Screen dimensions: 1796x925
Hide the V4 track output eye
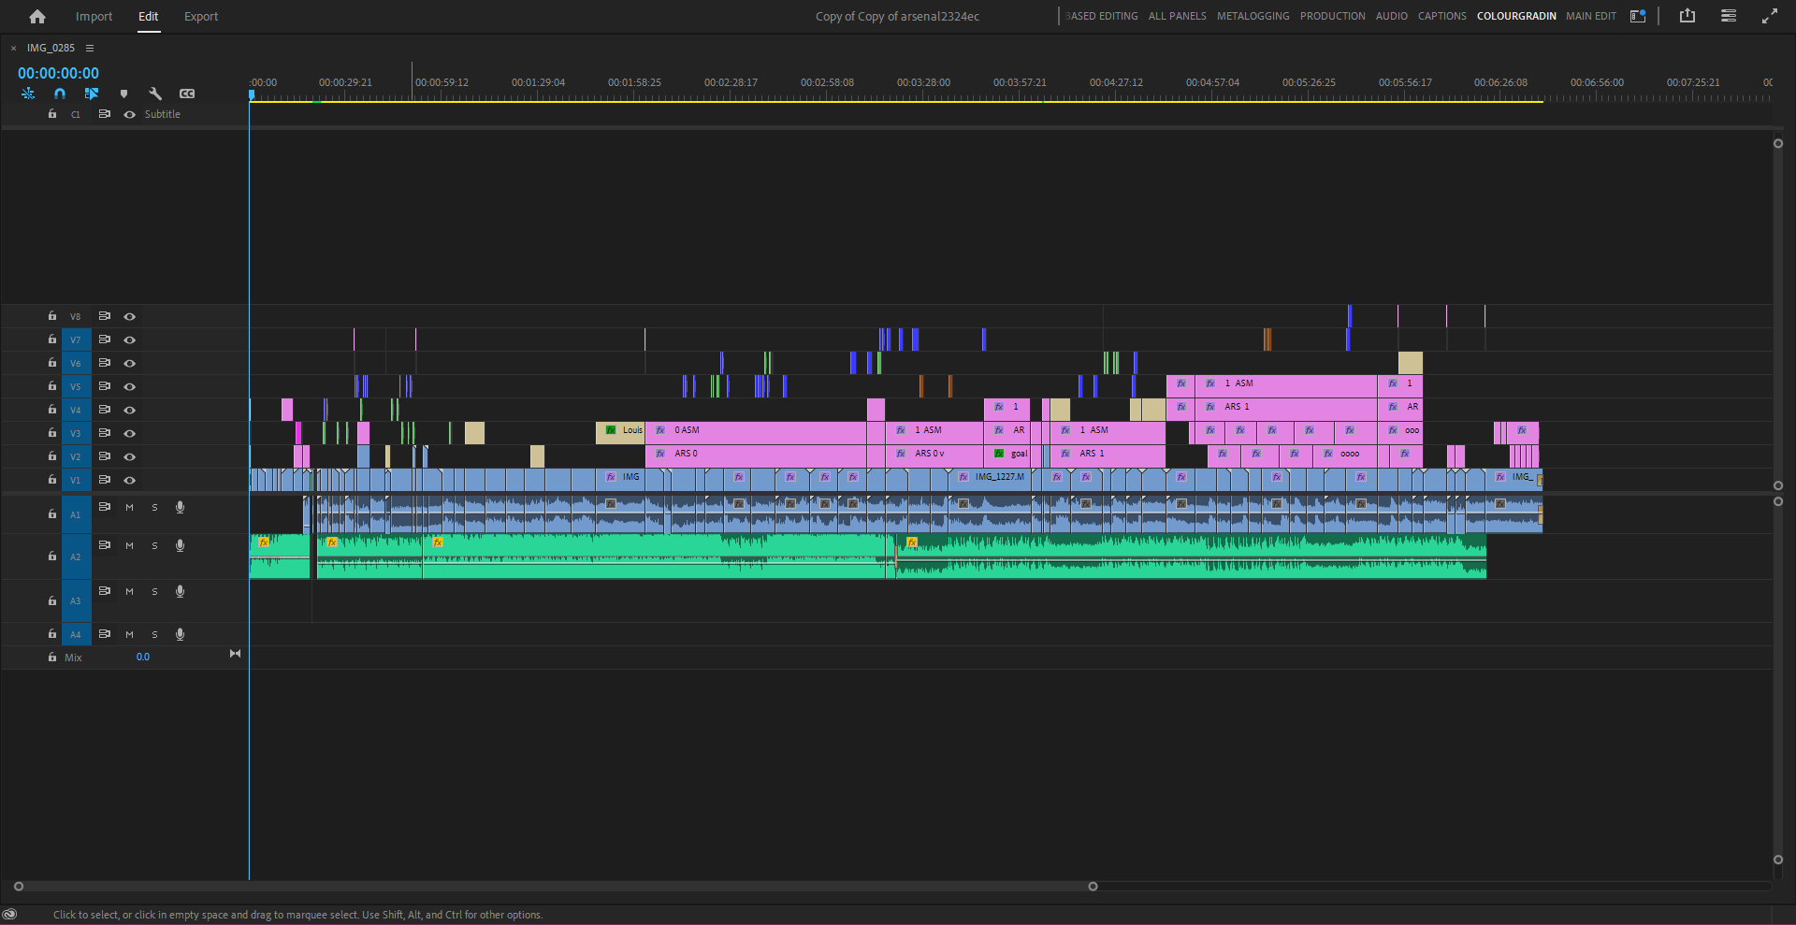130,410
